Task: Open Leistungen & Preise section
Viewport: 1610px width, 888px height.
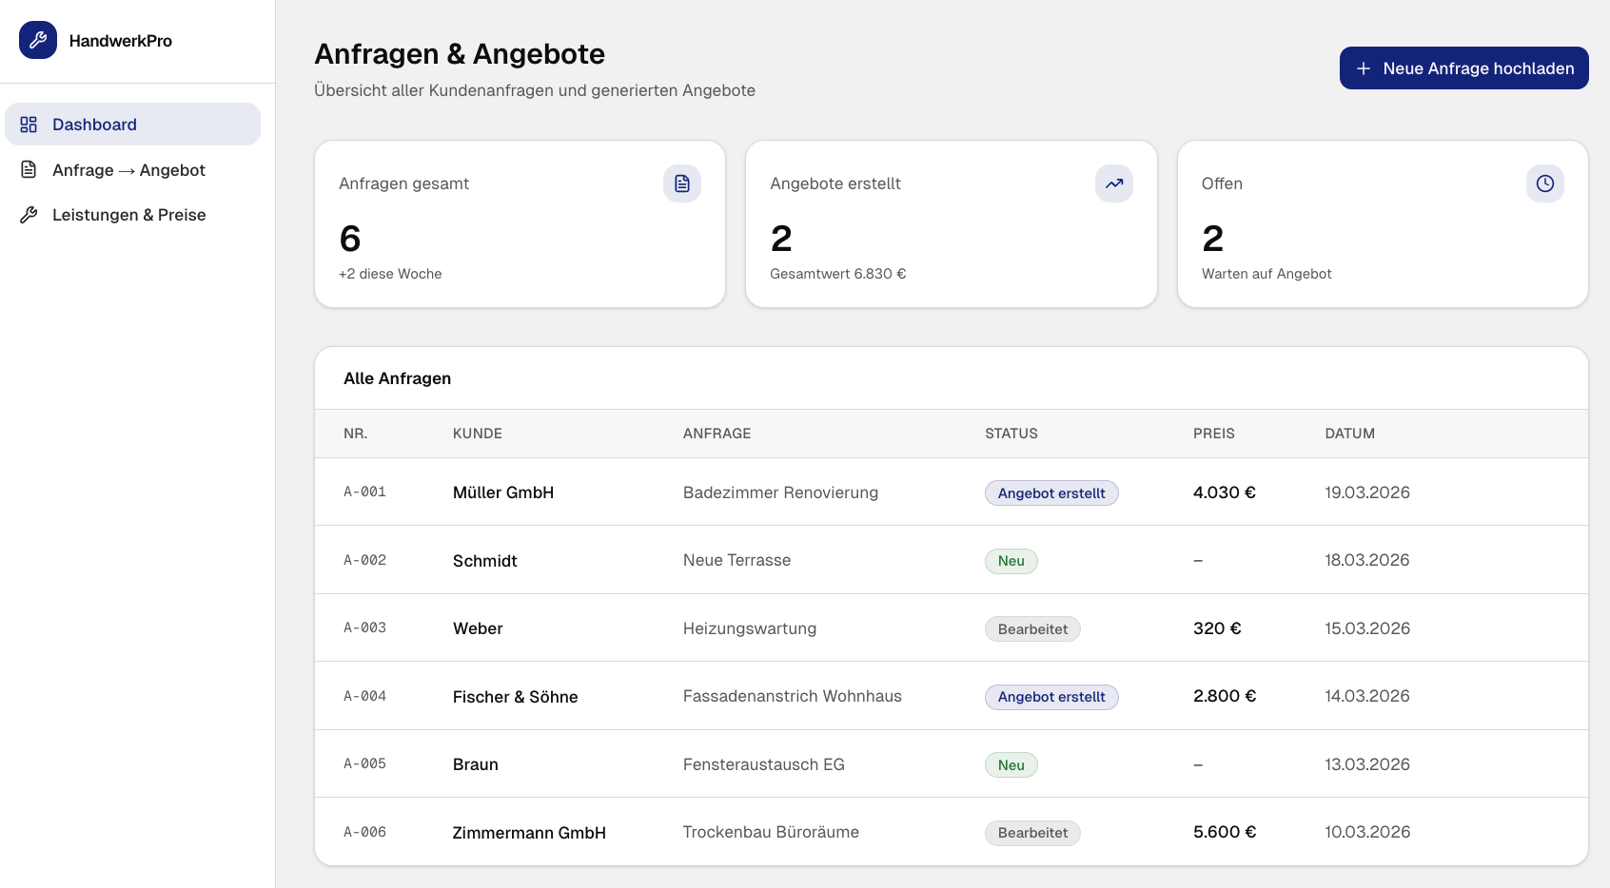Action: 128,215
